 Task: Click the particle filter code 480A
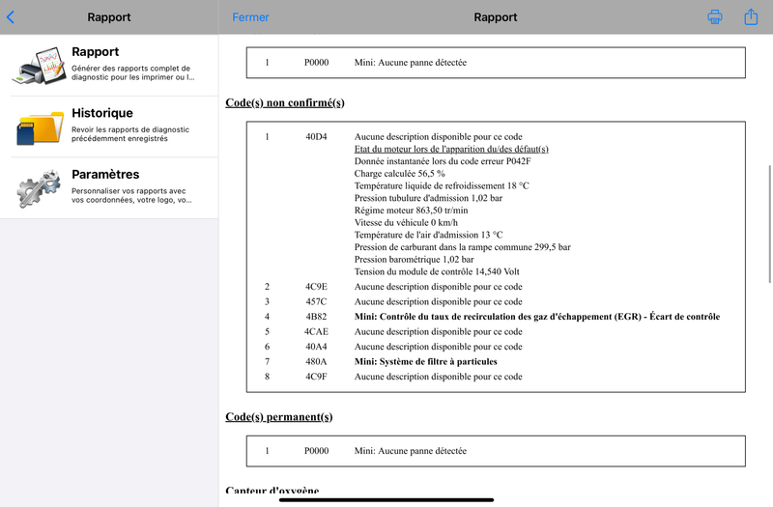pyautogui.click(x=316, y=361)
